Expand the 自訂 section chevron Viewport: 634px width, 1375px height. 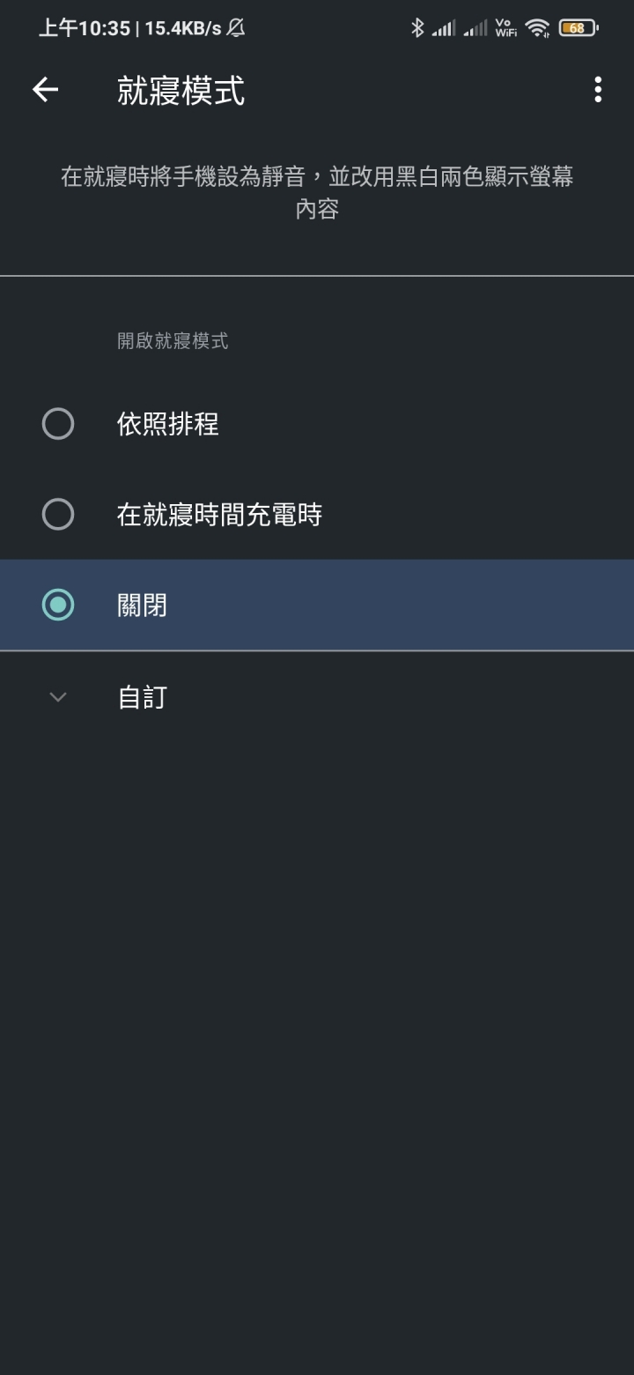pos(58,697)
